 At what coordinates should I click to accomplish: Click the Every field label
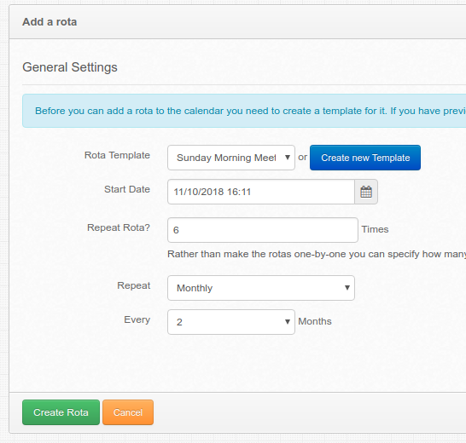click(x=137, y=319)
